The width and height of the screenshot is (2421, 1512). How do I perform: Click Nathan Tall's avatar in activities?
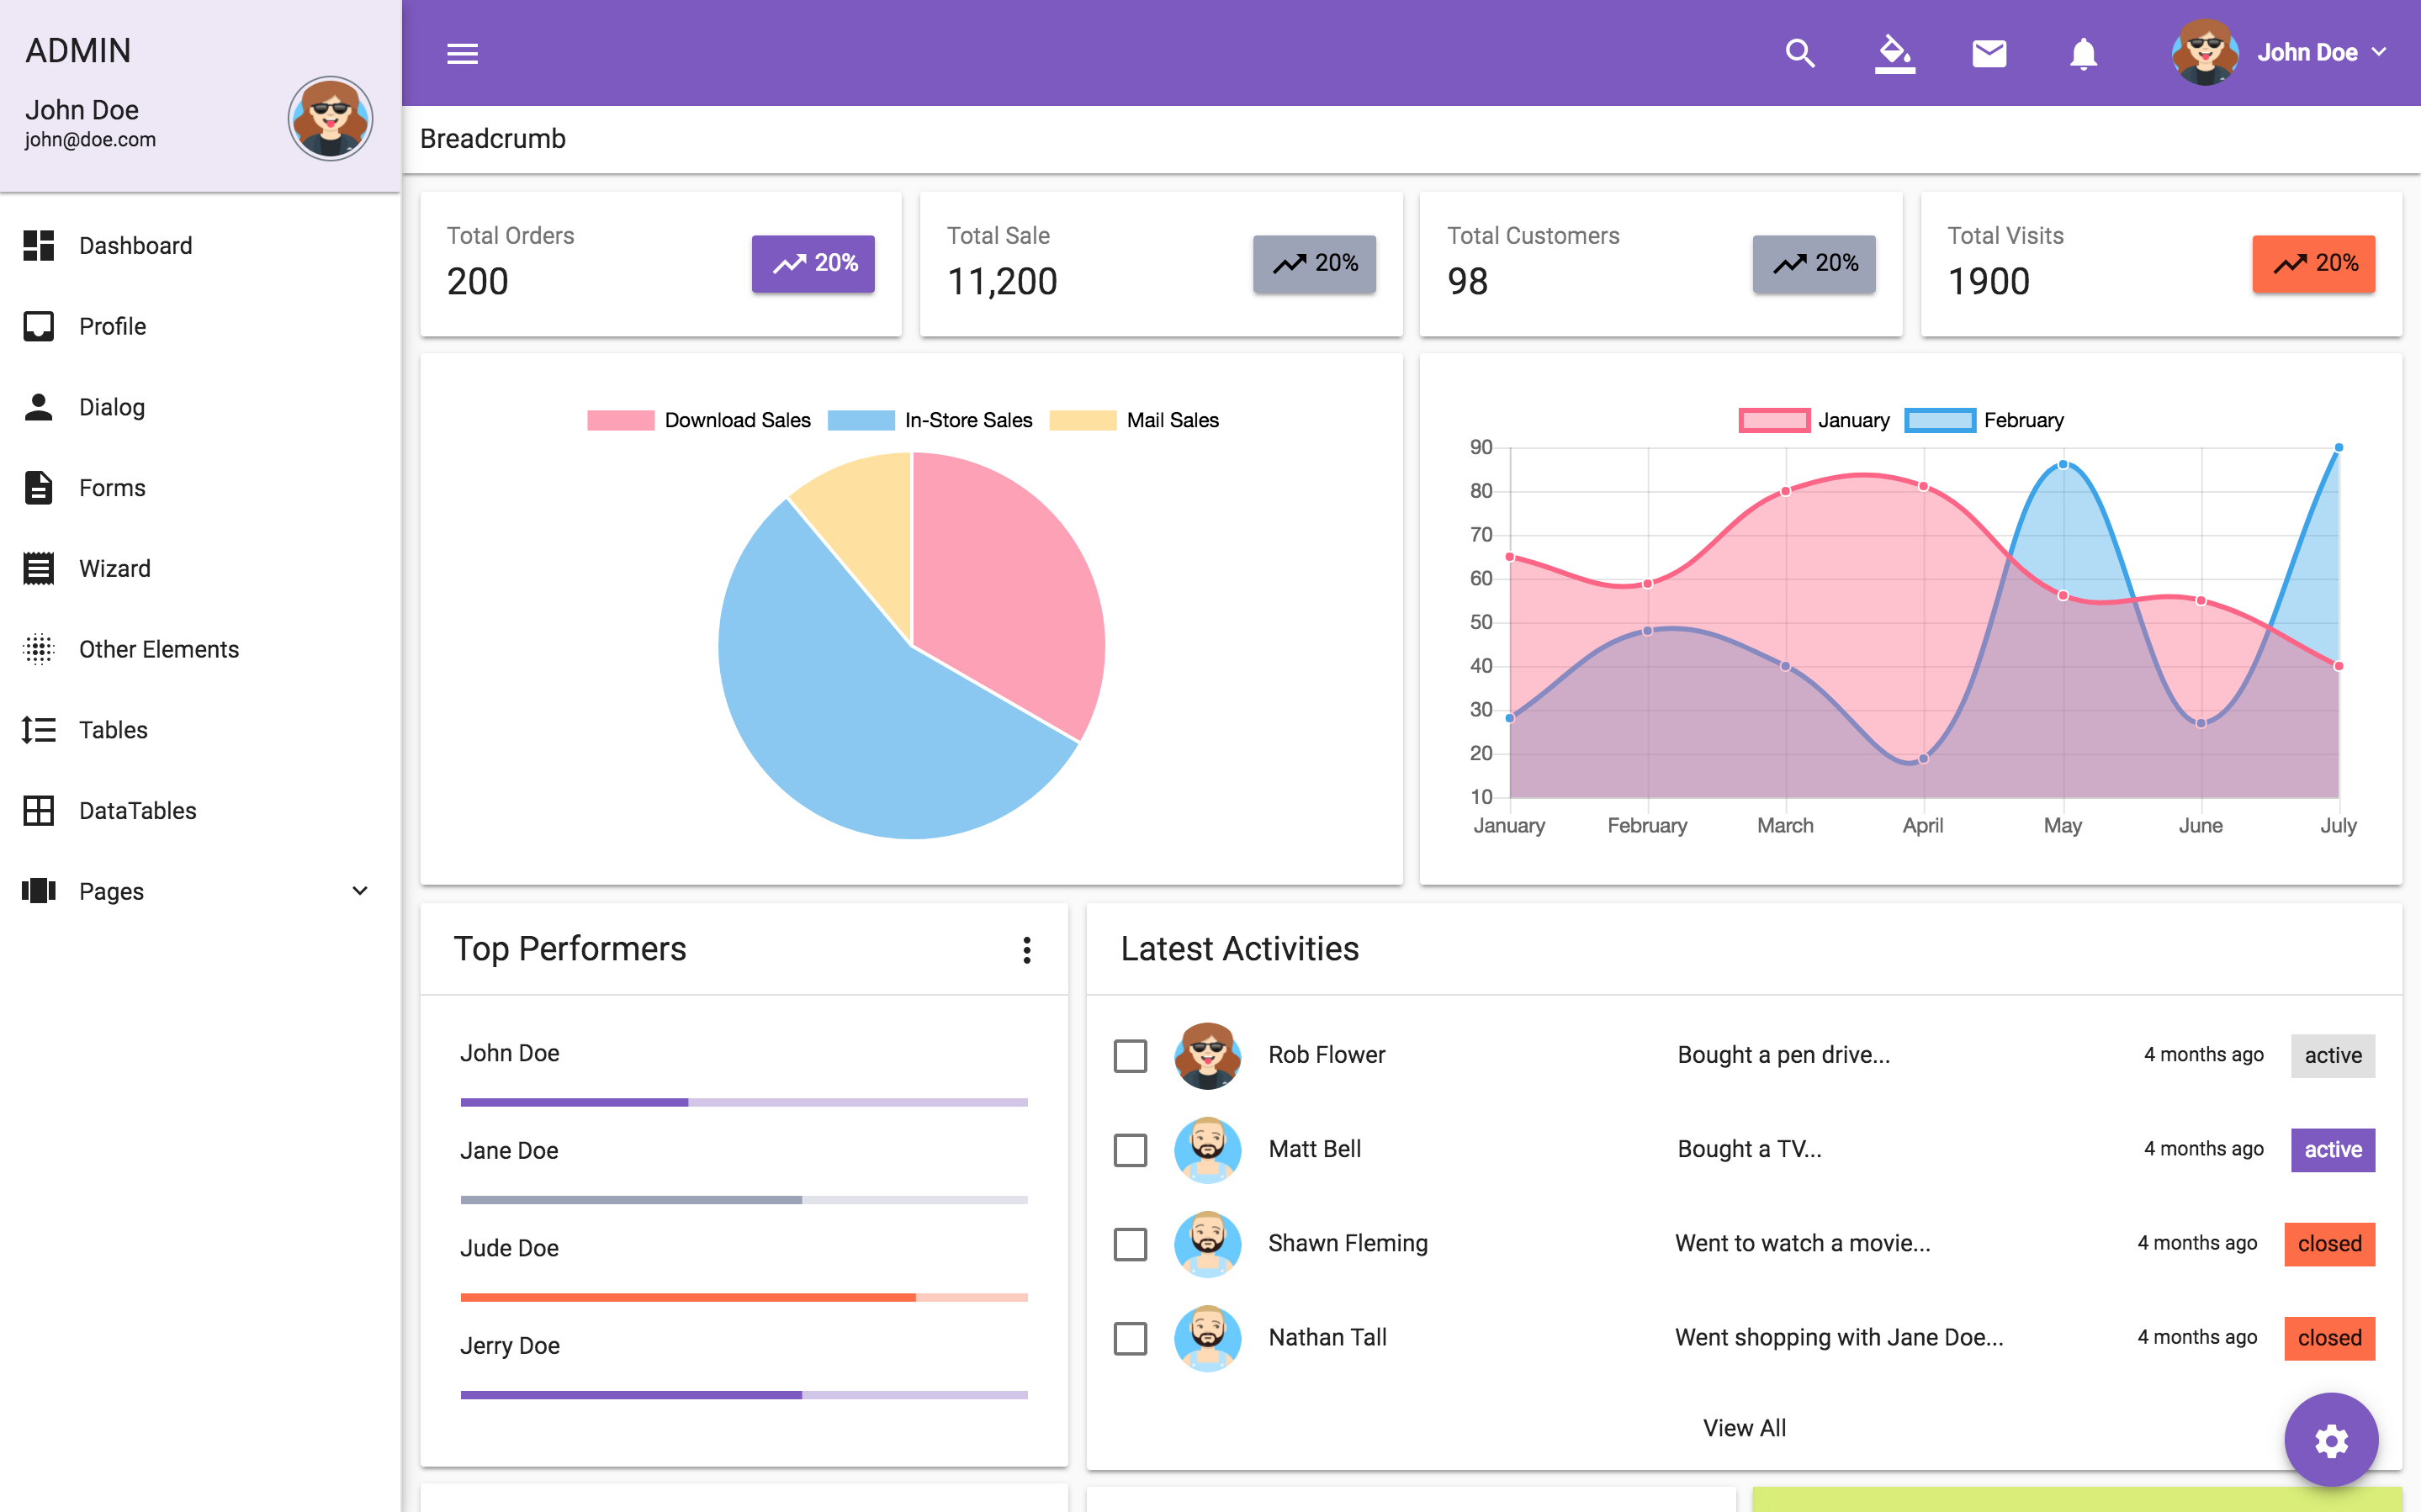1207,1337
